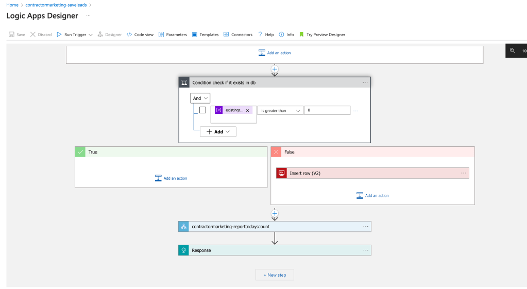
Task: Open contractormarketing-saveleads breadcrumb link
Action: point(56,5)
